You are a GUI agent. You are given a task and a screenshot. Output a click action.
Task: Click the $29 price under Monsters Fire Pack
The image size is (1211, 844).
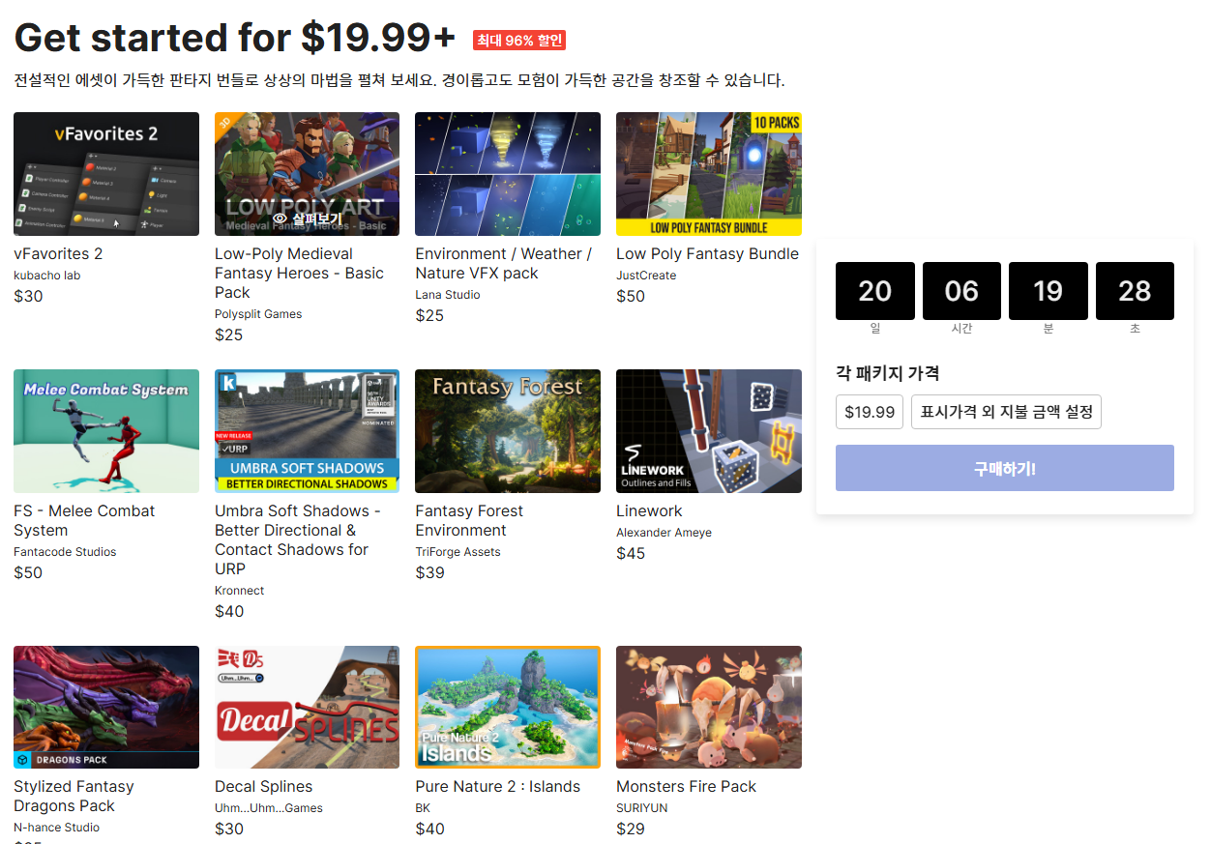631,829
